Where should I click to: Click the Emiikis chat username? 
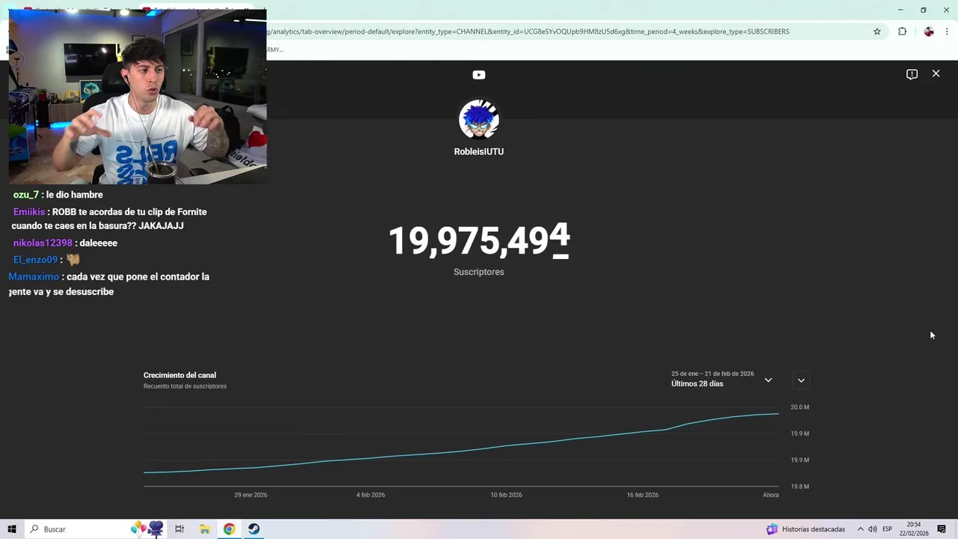tap(29, 212)
